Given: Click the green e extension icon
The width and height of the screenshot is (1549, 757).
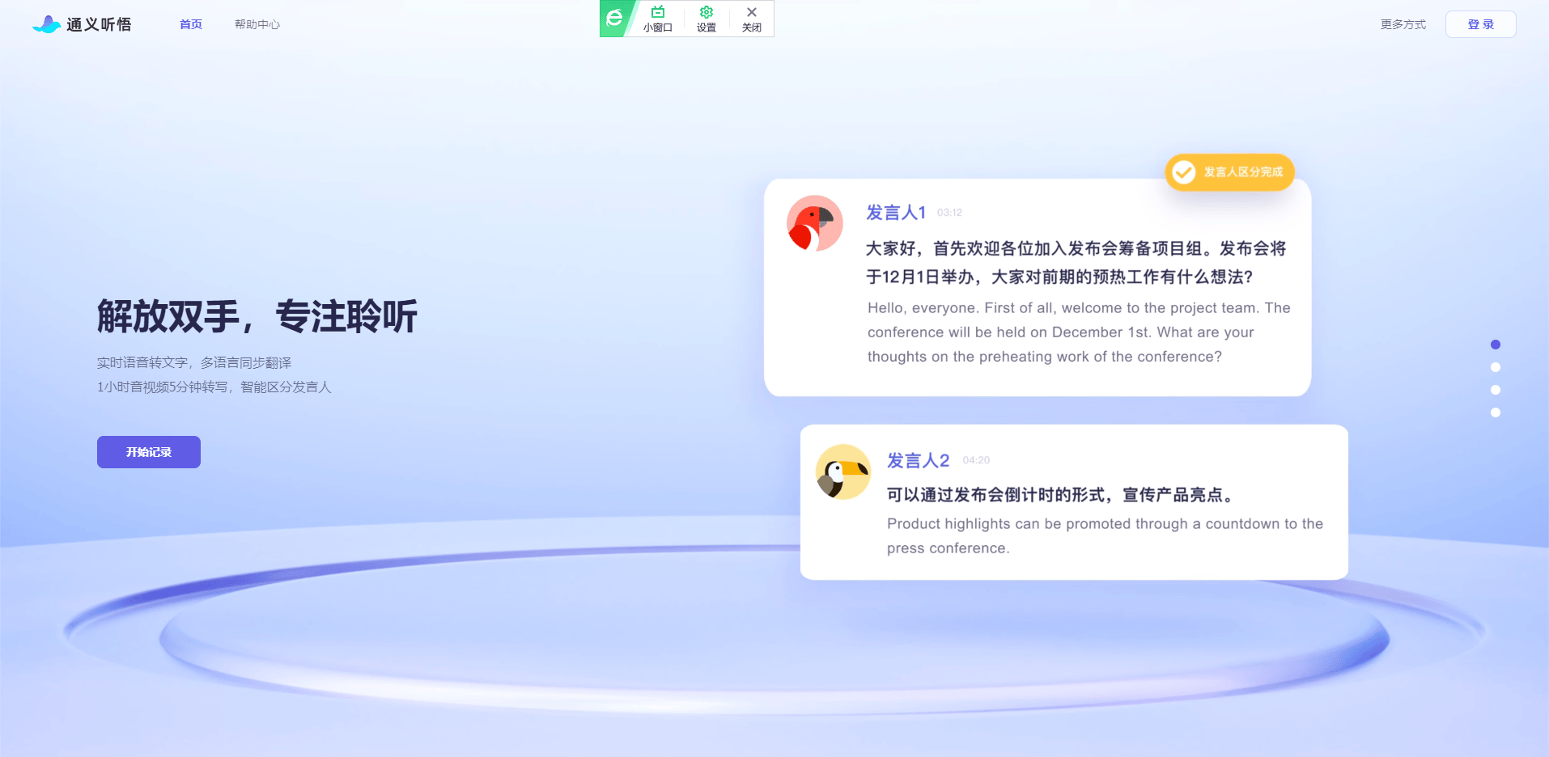Looking at the screenshot, I should tap(613, 16).
